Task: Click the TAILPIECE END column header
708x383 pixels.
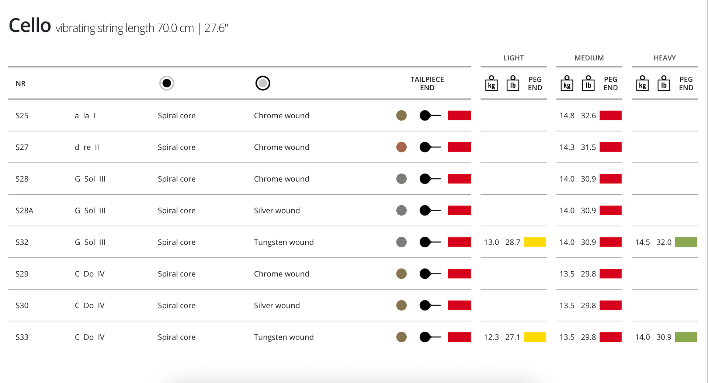Action: click(427, 84)
